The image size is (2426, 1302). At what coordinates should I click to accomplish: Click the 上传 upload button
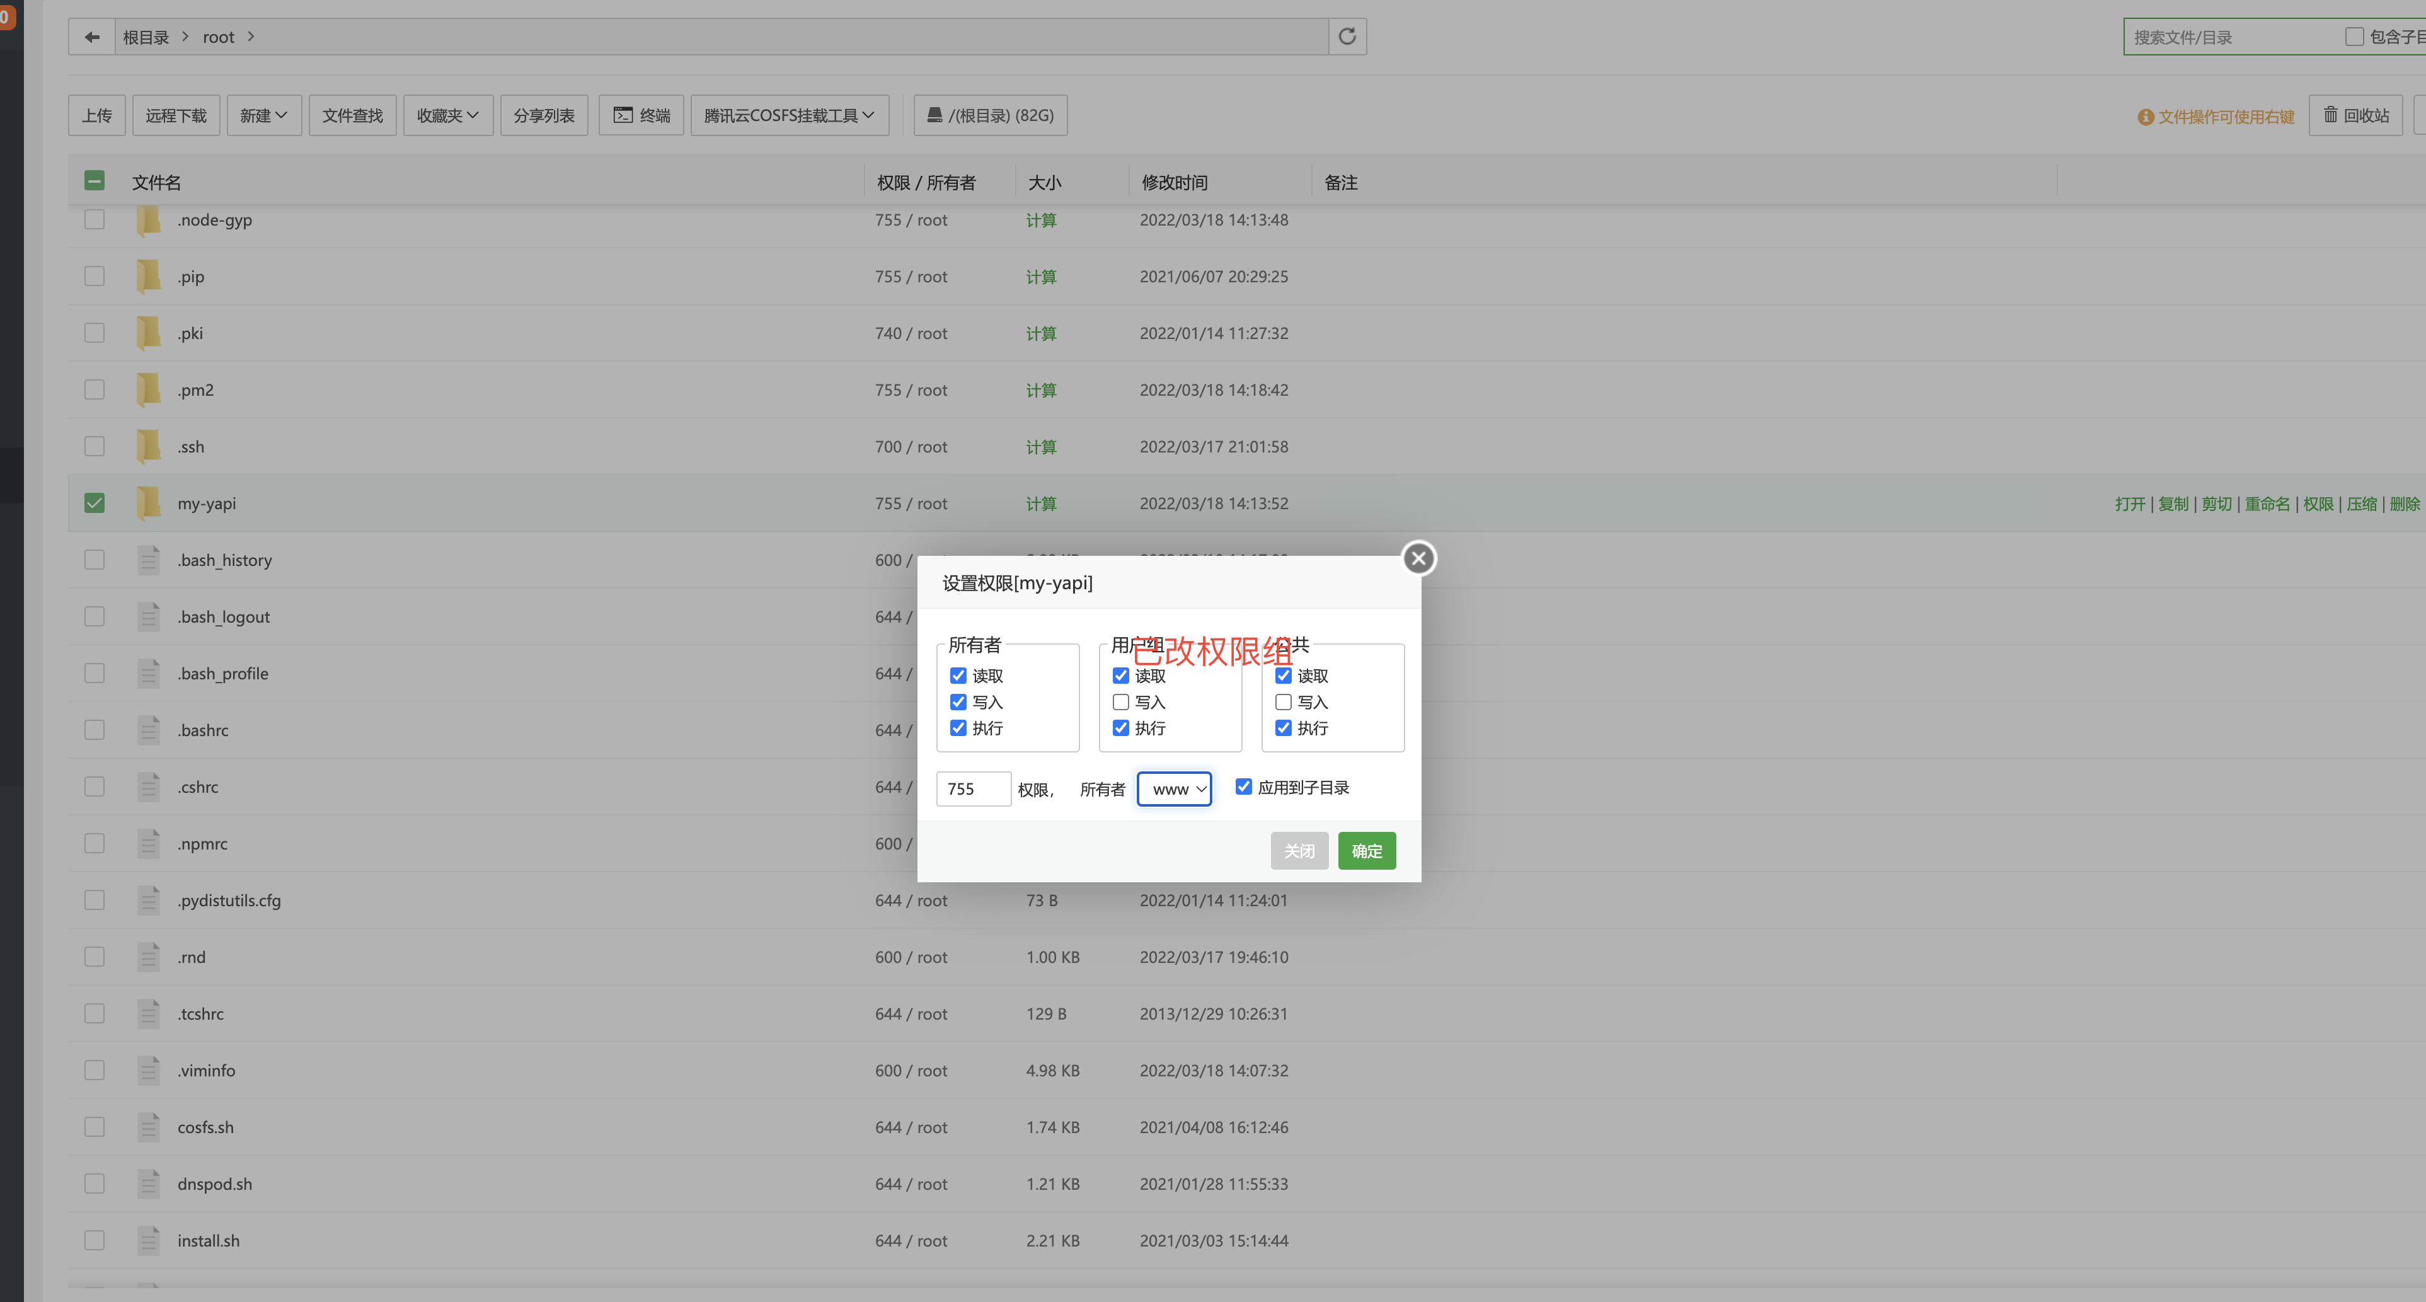coord(97,115)
